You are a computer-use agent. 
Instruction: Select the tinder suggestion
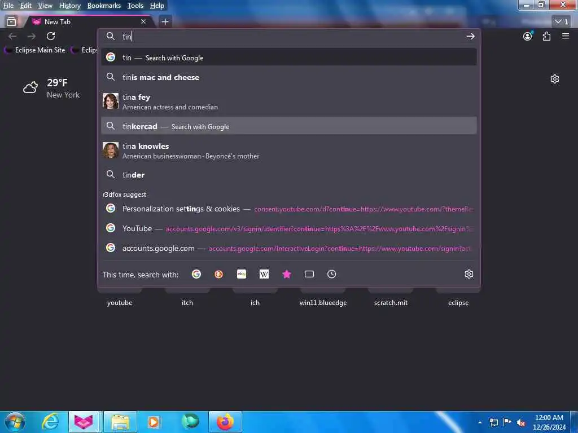(288, 175)
